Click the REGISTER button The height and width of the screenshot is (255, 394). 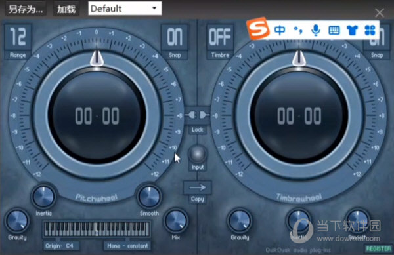(378, 248)
